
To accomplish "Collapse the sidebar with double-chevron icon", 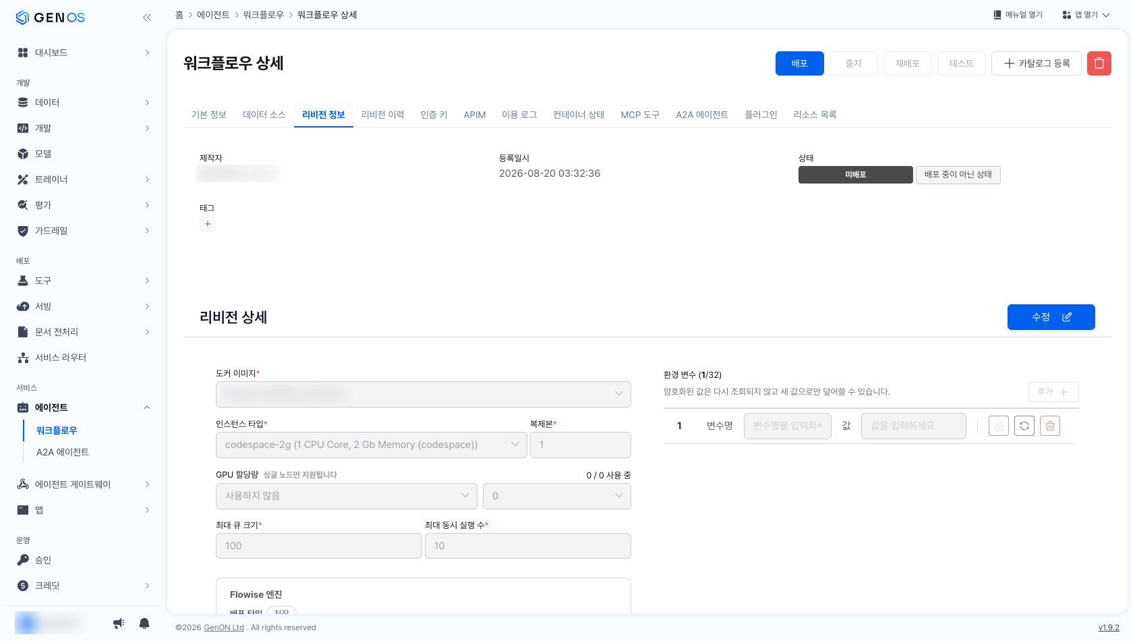I will [x=147, y=18].
